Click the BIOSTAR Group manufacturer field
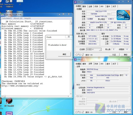 pos(107,69)
